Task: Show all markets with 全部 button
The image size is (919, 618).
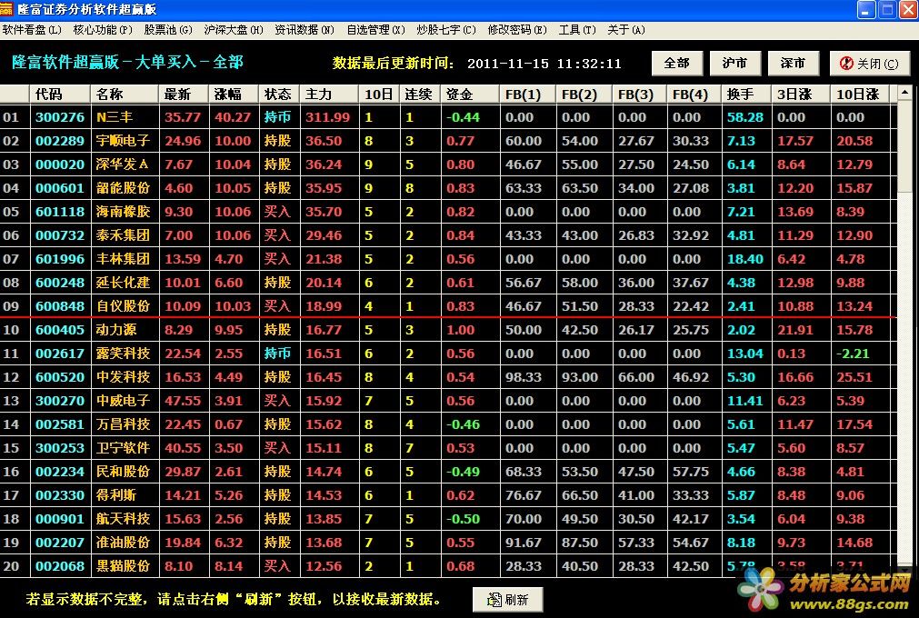Action: pos(677,64)
